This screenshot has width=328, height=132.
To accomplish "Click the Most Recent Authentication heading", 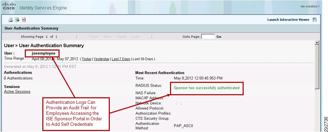I will pyautogui.click(x=160, y=73).
